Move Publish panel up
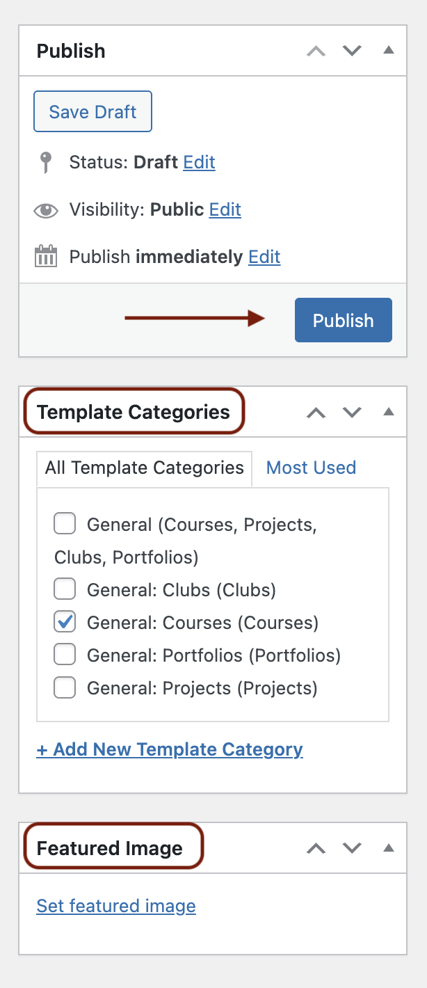Viewport: 427px width, 988px height. (x=316, y=51)
